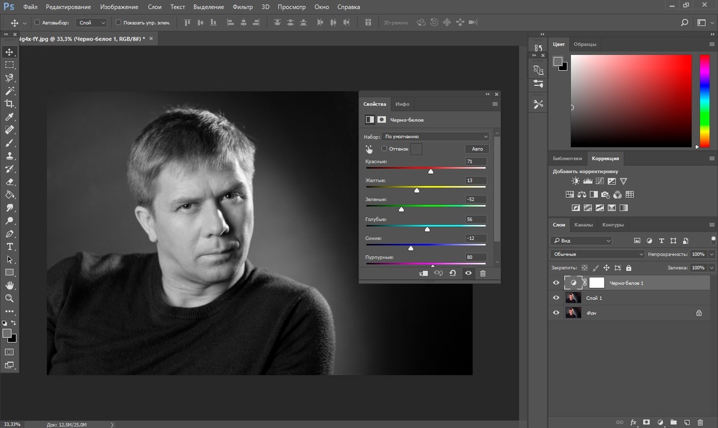The height and width of the screenshot is (428, 718).
Task: Select the Masks icon in Properties panel
Action: pos(382,120)
